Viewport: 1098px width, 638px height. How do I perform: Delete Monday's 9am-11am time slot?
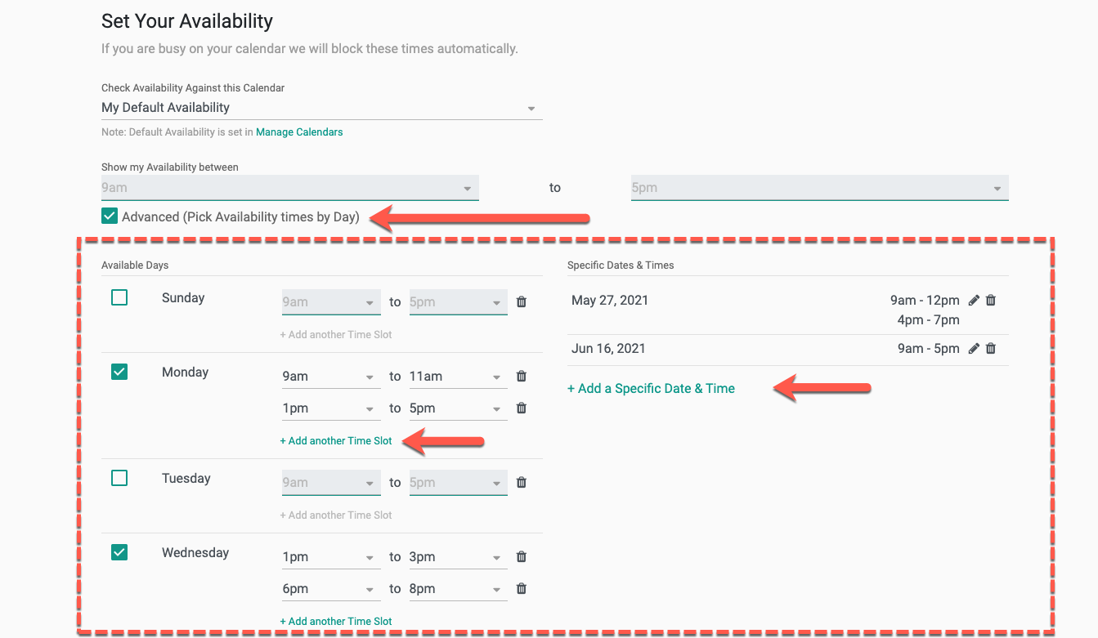[521, 376]
